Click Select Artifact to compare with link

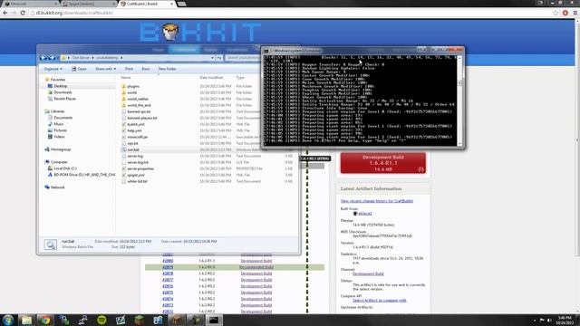379,301
